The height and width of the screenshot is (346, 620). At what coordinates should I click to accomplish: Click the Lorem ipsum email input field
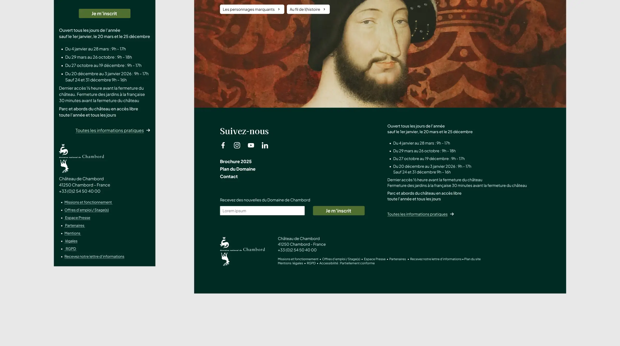click(262, 211)
